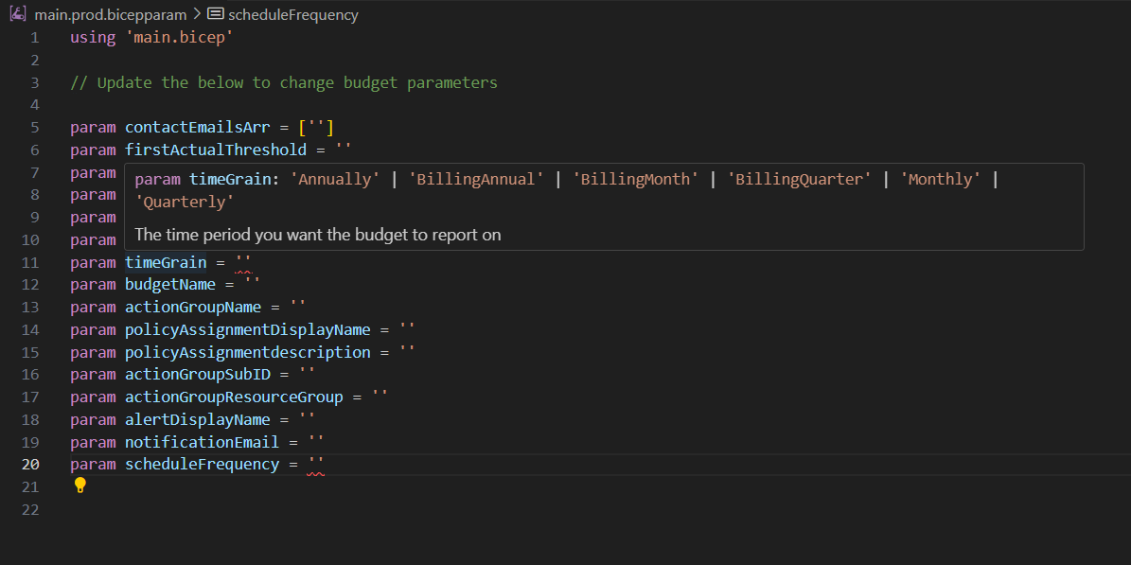Click 'Annually' in the hover tooltip
Image resolution: width=1131 pixels, height=565 pixels.
pyautogui.click(x=335, y=179)
